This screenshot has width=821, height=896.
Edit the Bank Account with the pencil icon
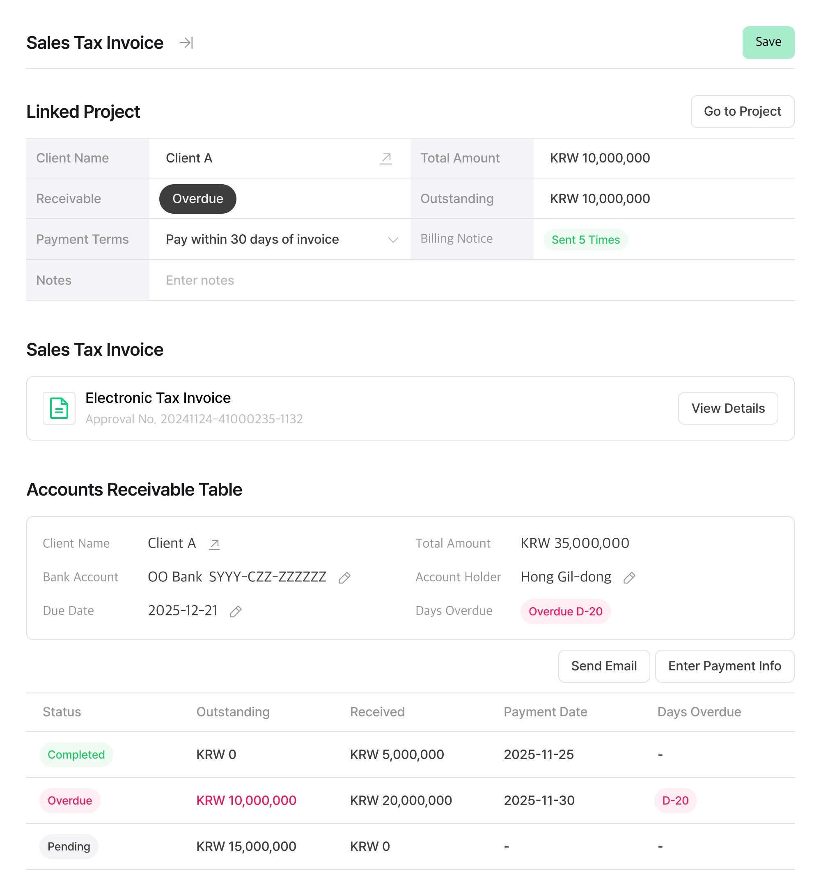[x=344, y=578]
